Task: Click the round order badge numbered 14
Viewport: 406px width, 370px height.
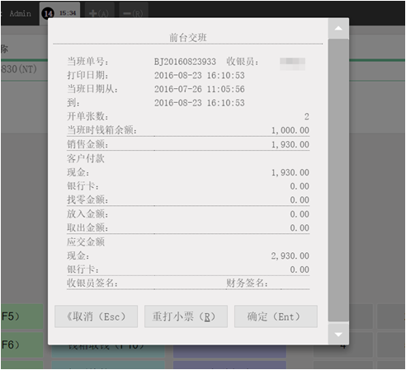Action: 48,13
